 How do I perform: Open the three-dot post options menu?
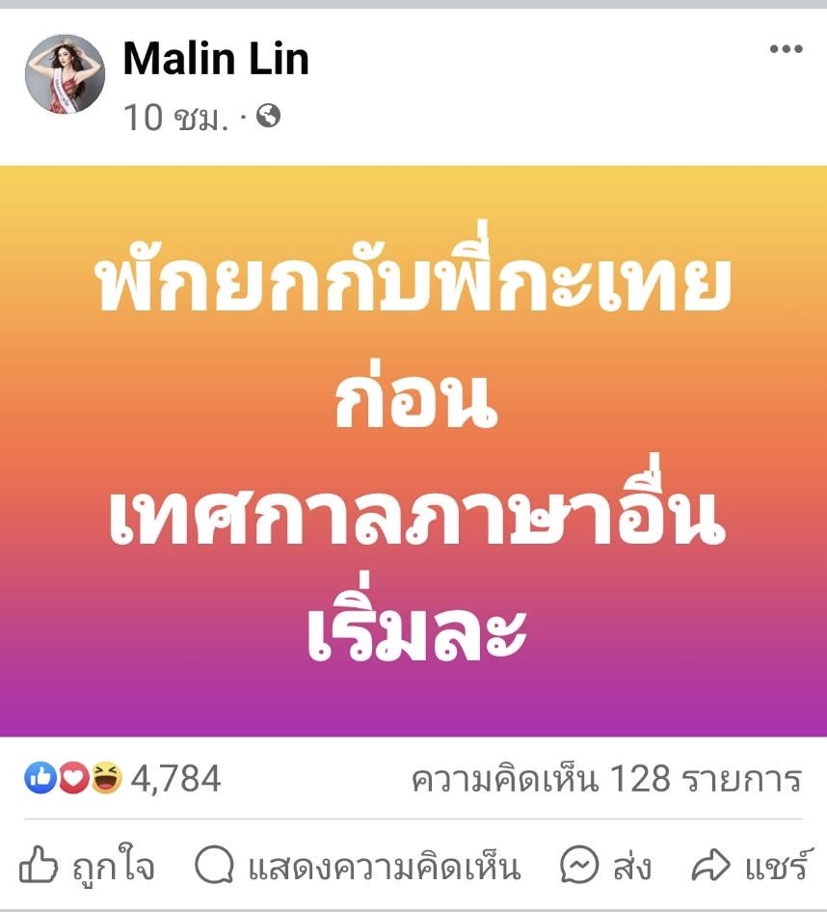point(786,49)
